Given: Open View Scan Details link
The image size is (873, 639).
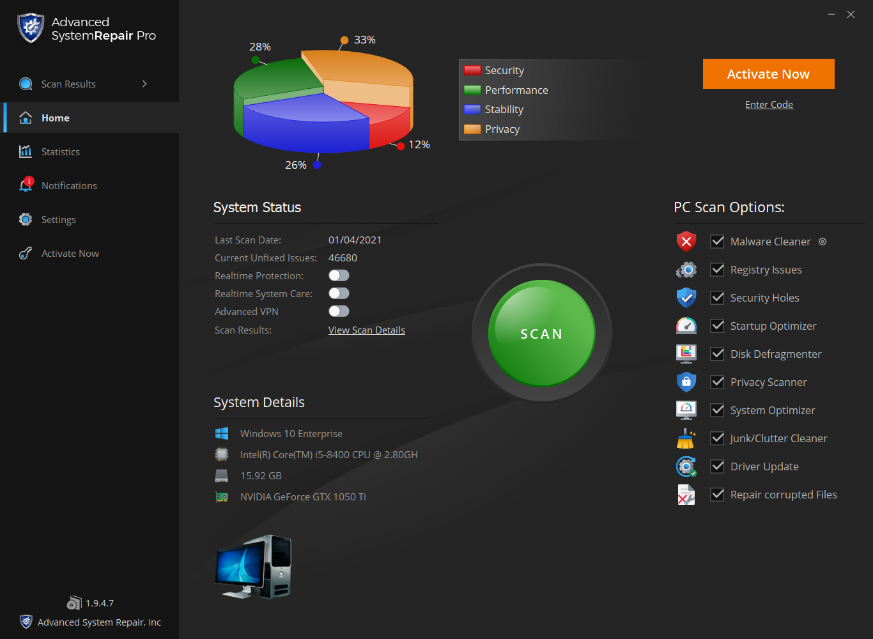Looking at the screenshot, I should 366,330.
